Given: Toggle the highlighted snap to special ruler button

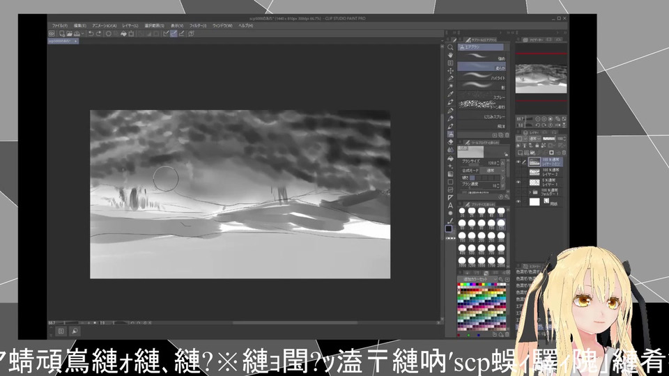Looking at the screenshot, I should point(174,33).
